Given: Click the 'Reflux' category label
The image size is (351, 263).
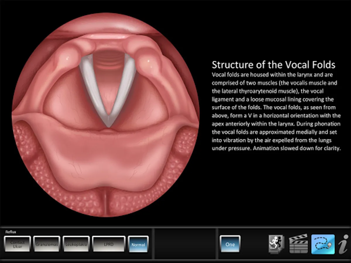Looking at the screenshot, I should point(10,232).
